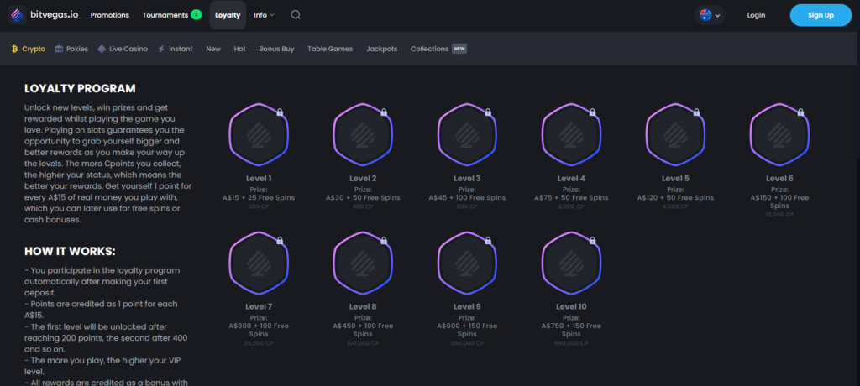Open the Collections category

[x=429, y=49]
